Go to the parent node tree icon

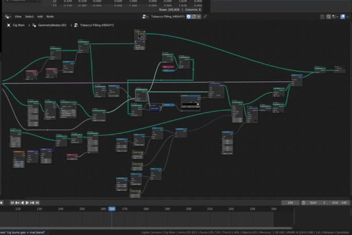(322, 17)
